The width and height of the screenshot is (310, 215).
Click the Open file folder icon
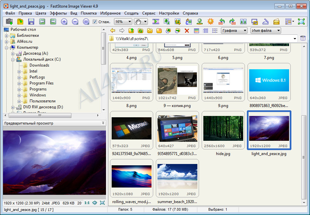[20, 22]
